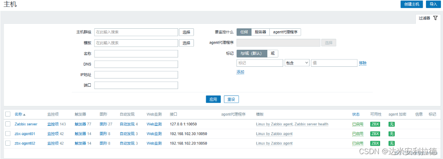Click 无 encryption badge for zbx-agent02
Image resolution: width=443 pixels, height=159 pixels.
click(391, 143)
